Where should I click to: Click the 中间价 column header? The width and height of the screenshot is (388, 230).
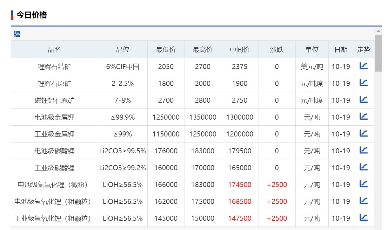pos(240,50)
